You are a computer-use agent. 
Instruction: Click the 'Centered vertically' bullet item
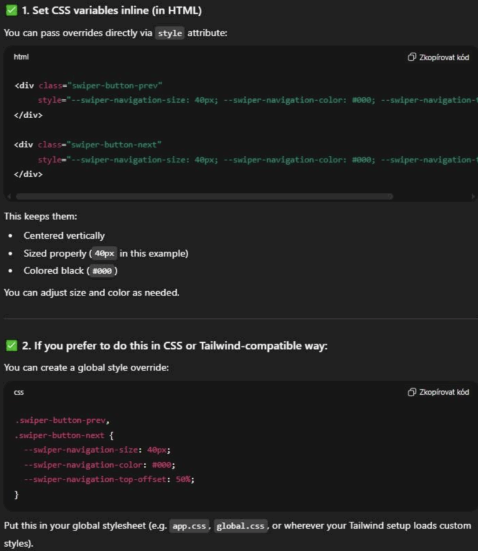click(64, 236)
